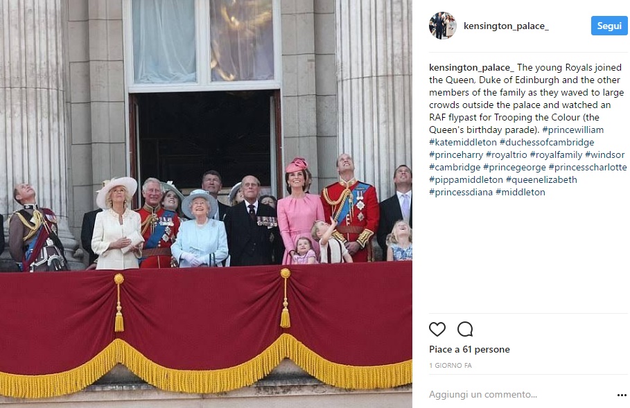Select the #duchessofcambridge hashtag link

pos(547,142)
